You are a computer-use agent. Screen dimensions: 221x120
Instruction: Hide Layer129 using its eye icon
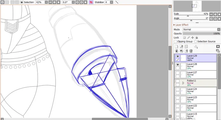(177, 56)
